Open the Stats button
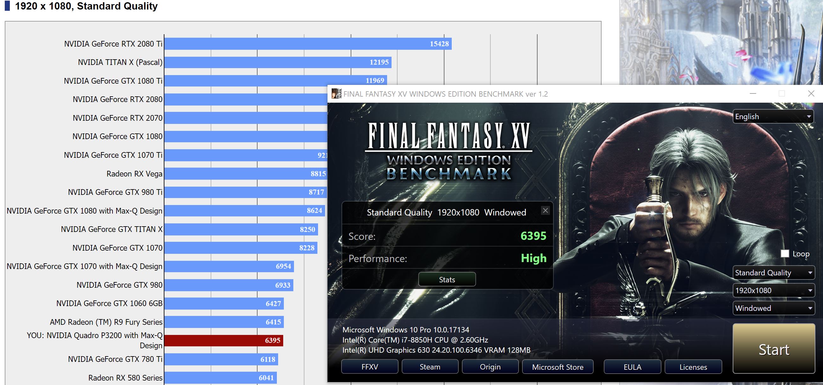823x385 pixels. [x=447, y=279]
